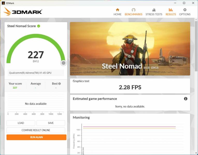Image resolution: width=198 pixels, height=155 pixels.
Task: Open the Options gear icon
Action: 185,10
